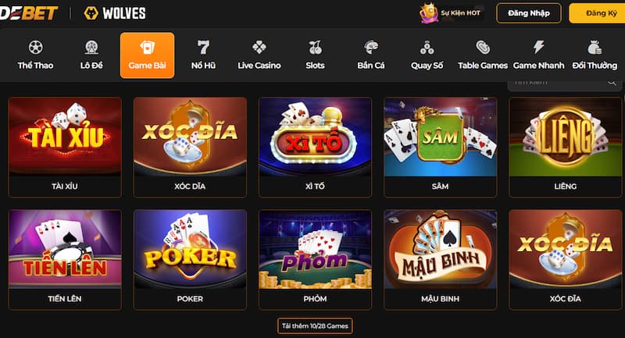The height and width of the screenshot is (338, 625).
Task: Open the Nổ Hũ jackpot icon
Action: pos(203,48)
